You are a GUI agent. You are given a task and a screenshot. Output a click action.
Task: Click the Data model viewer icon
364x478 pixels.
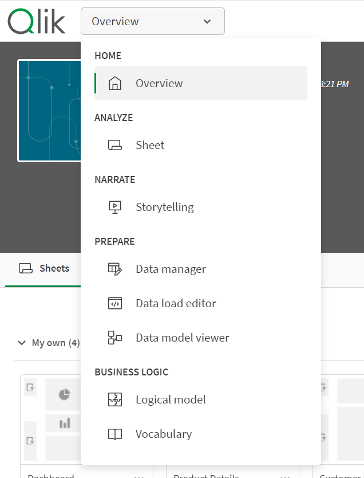[x=115, y=338]
